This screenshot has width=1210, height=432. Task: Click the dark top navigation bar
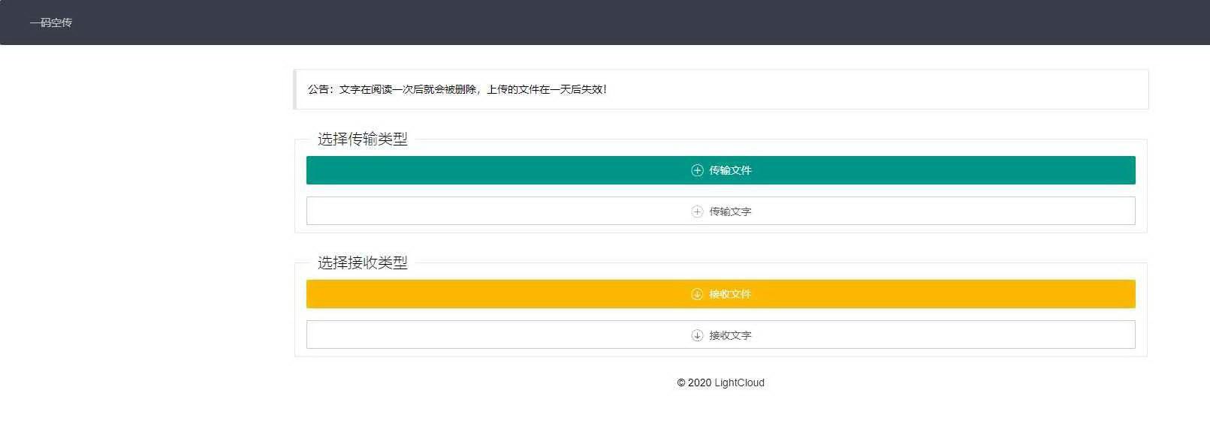click(x=605, y=22)
